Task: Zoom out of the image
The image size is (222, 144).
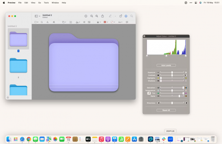Action: click(92, 16)
